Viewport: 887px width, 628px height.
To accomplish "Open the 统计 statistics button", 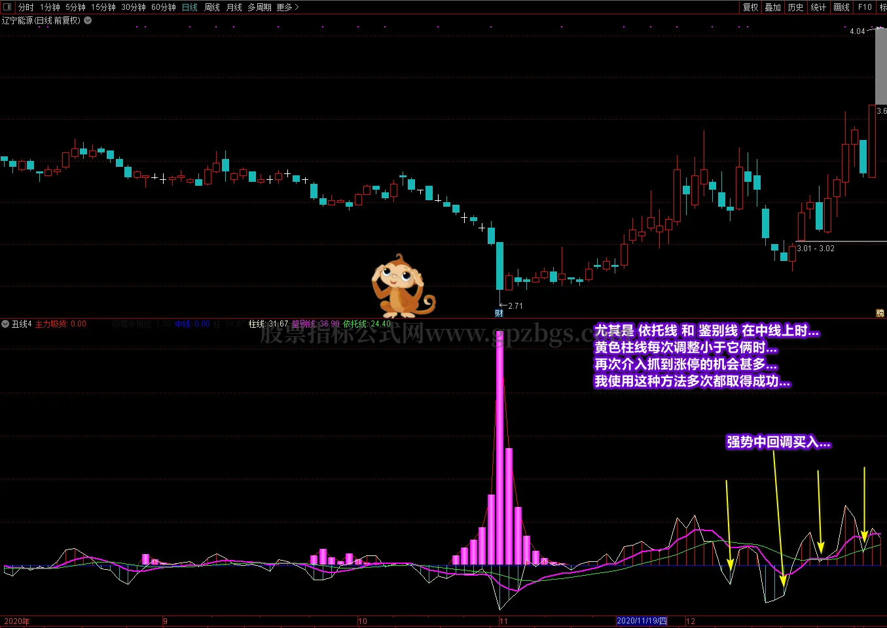I will 818,7.
